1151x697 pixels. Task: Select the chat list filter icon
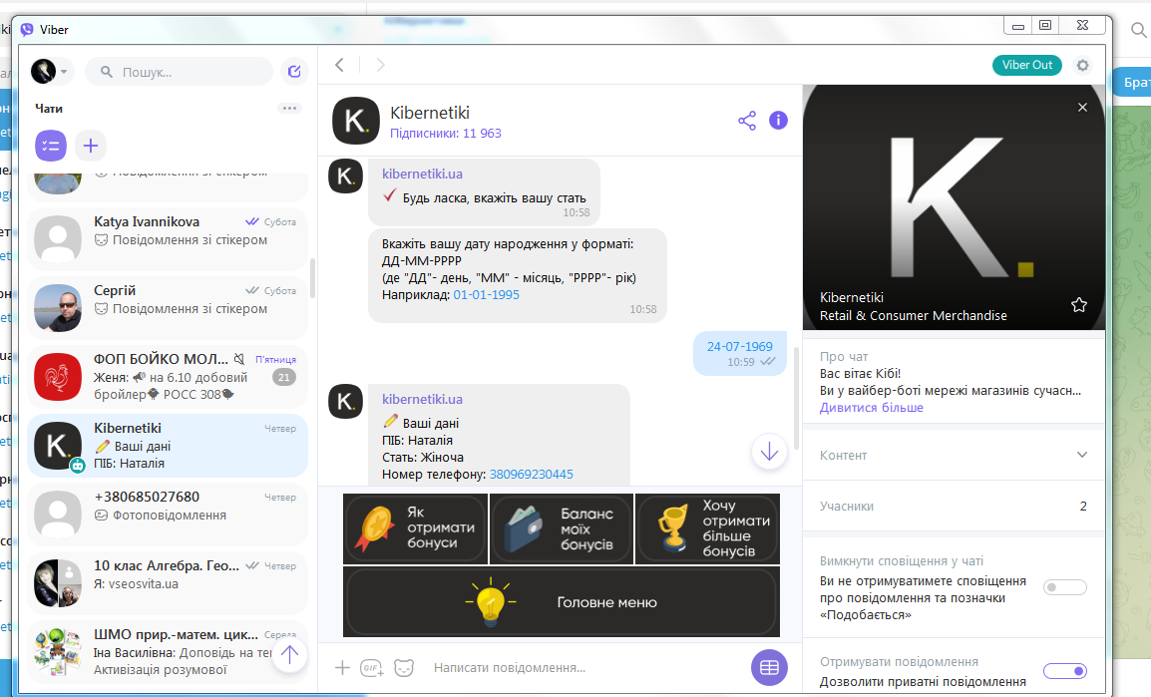[x=51, y=146]
